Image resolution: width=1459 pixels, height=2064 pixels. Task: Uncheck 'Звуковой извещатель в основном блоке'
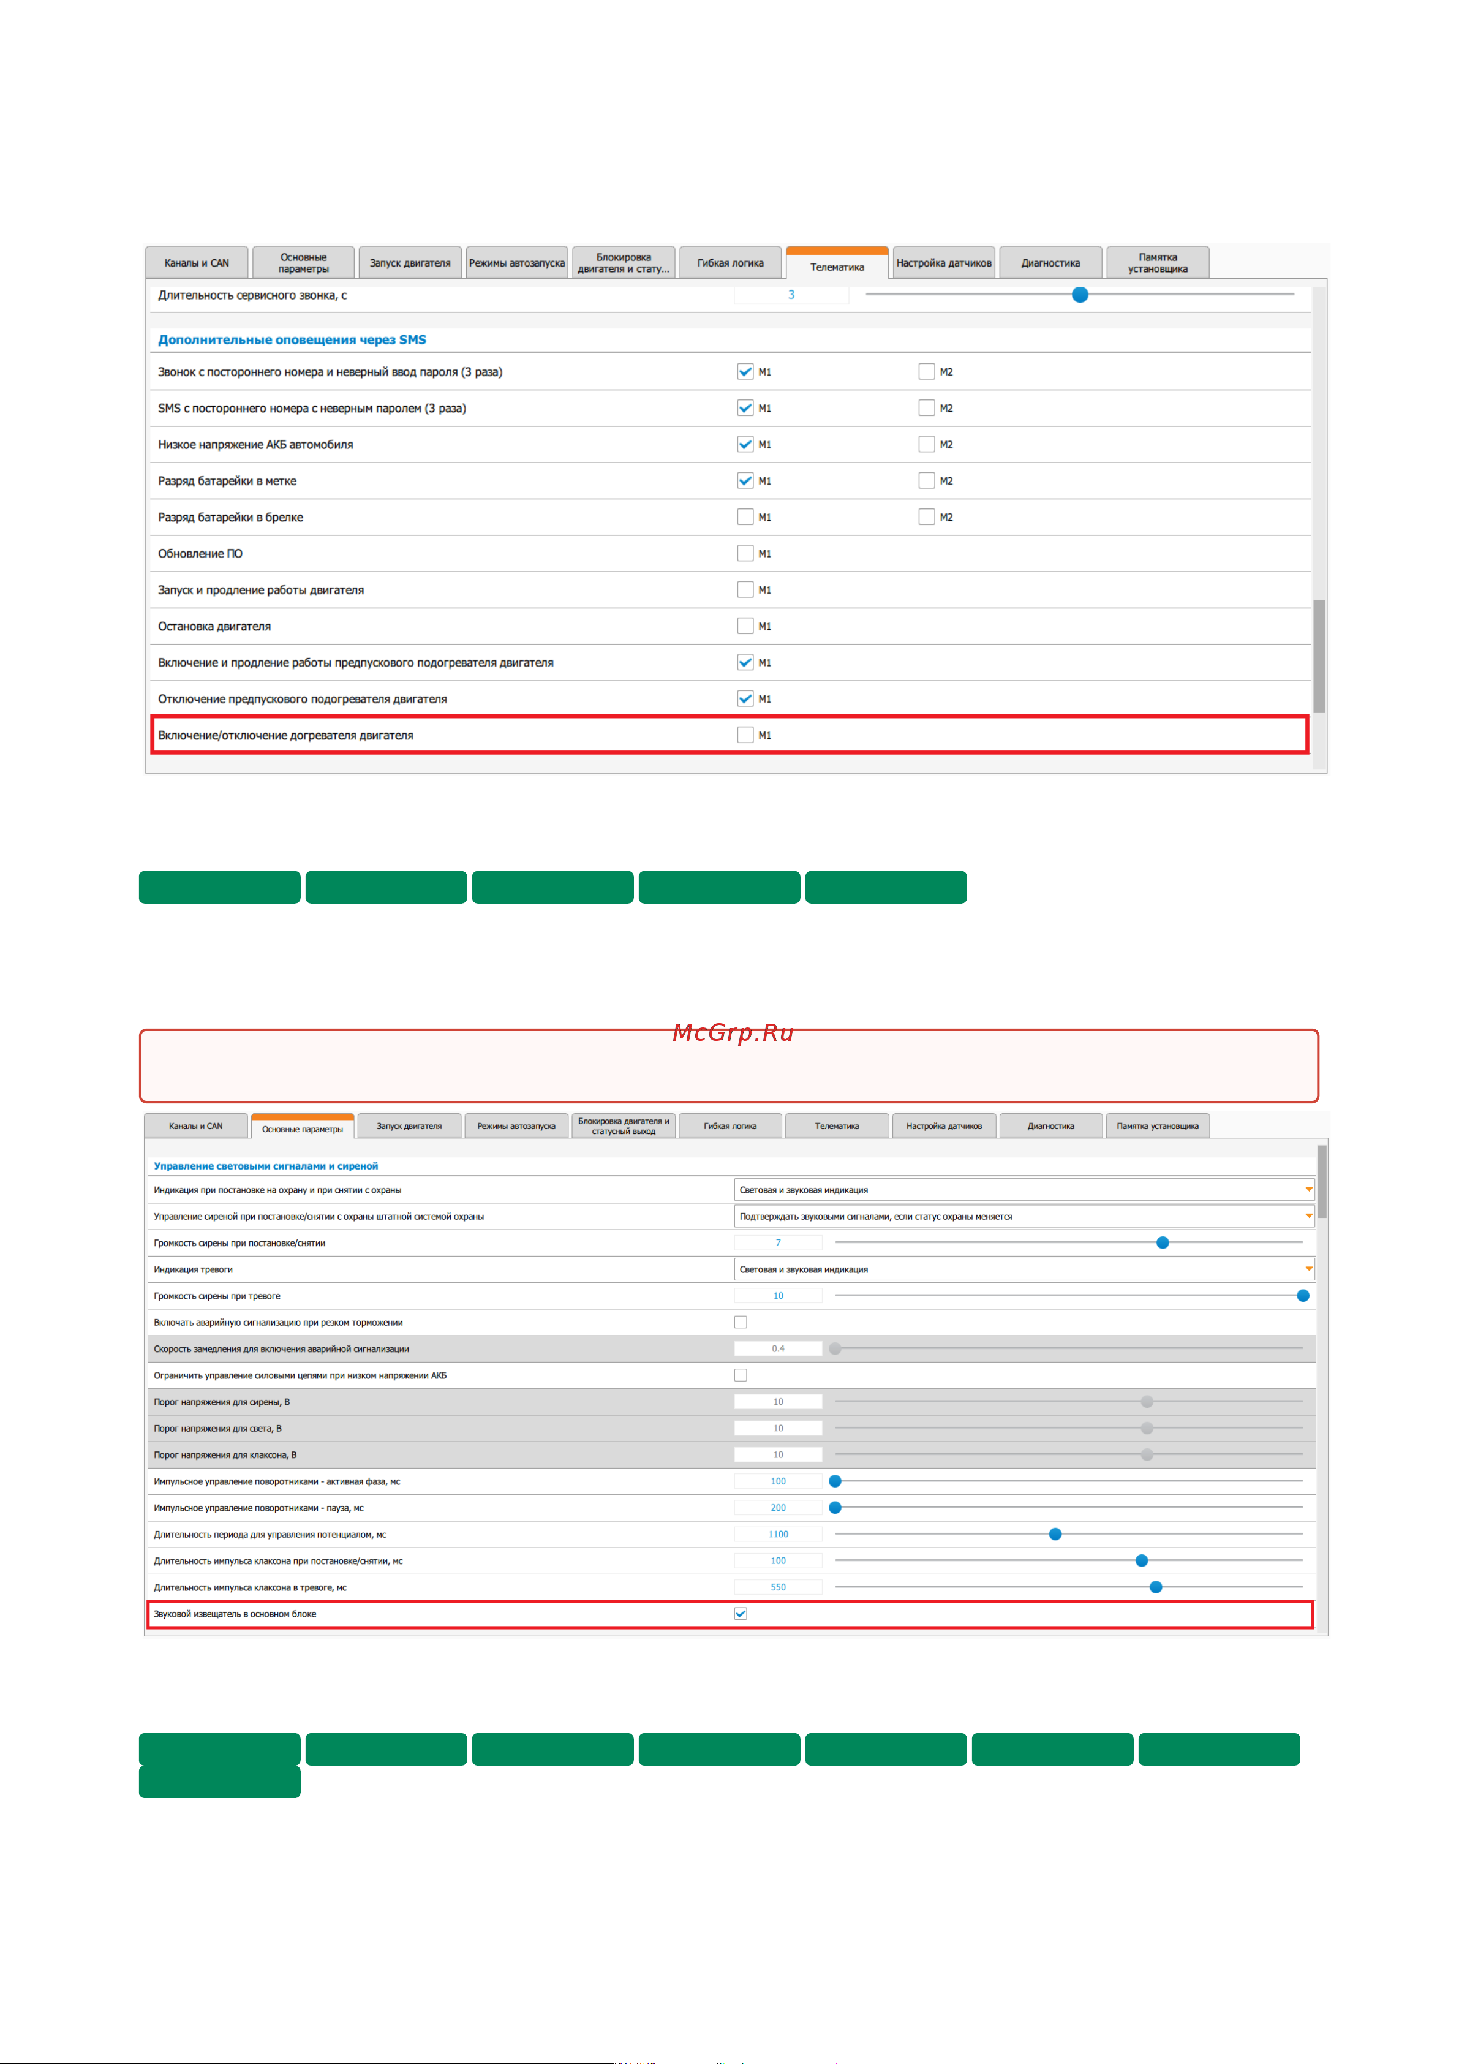tap(741, 1614)
